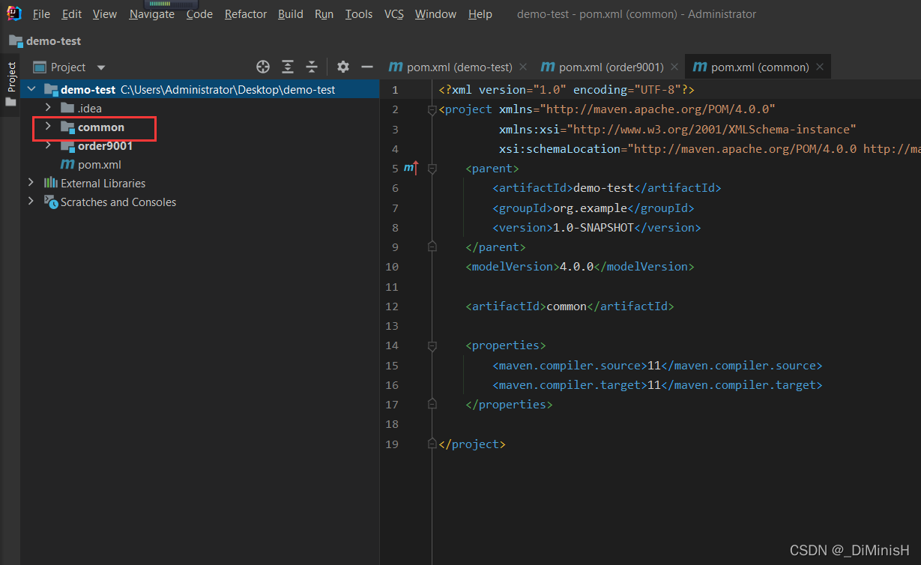
Task: Select the Scratches and Consoles label
Action: pos(118,202)
